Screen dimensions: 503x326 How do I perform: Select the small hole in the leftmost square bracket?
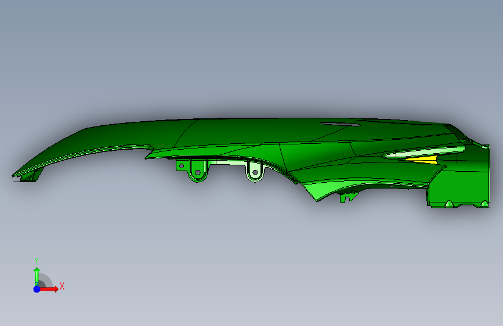(182, 166)
